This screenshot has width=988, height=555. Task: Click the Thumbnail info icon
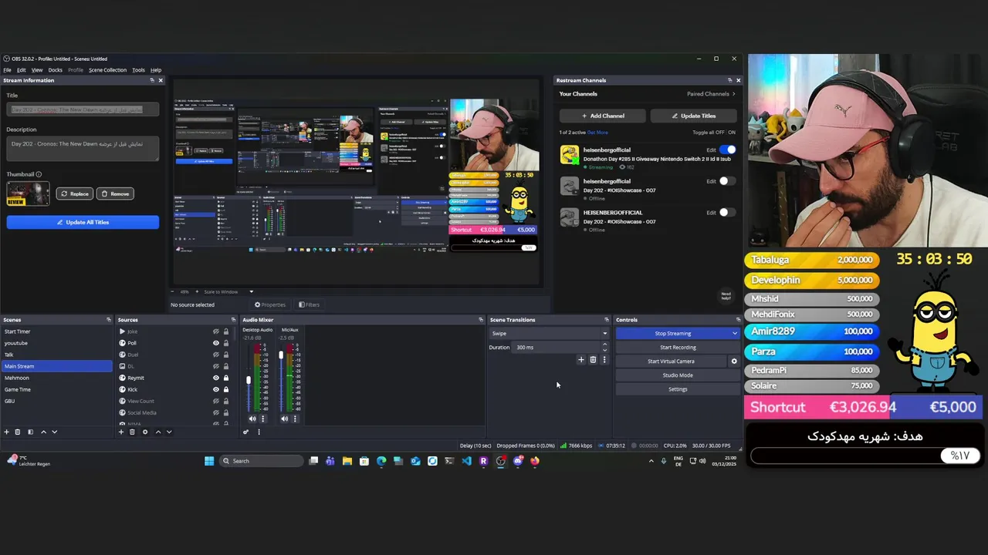39,174
